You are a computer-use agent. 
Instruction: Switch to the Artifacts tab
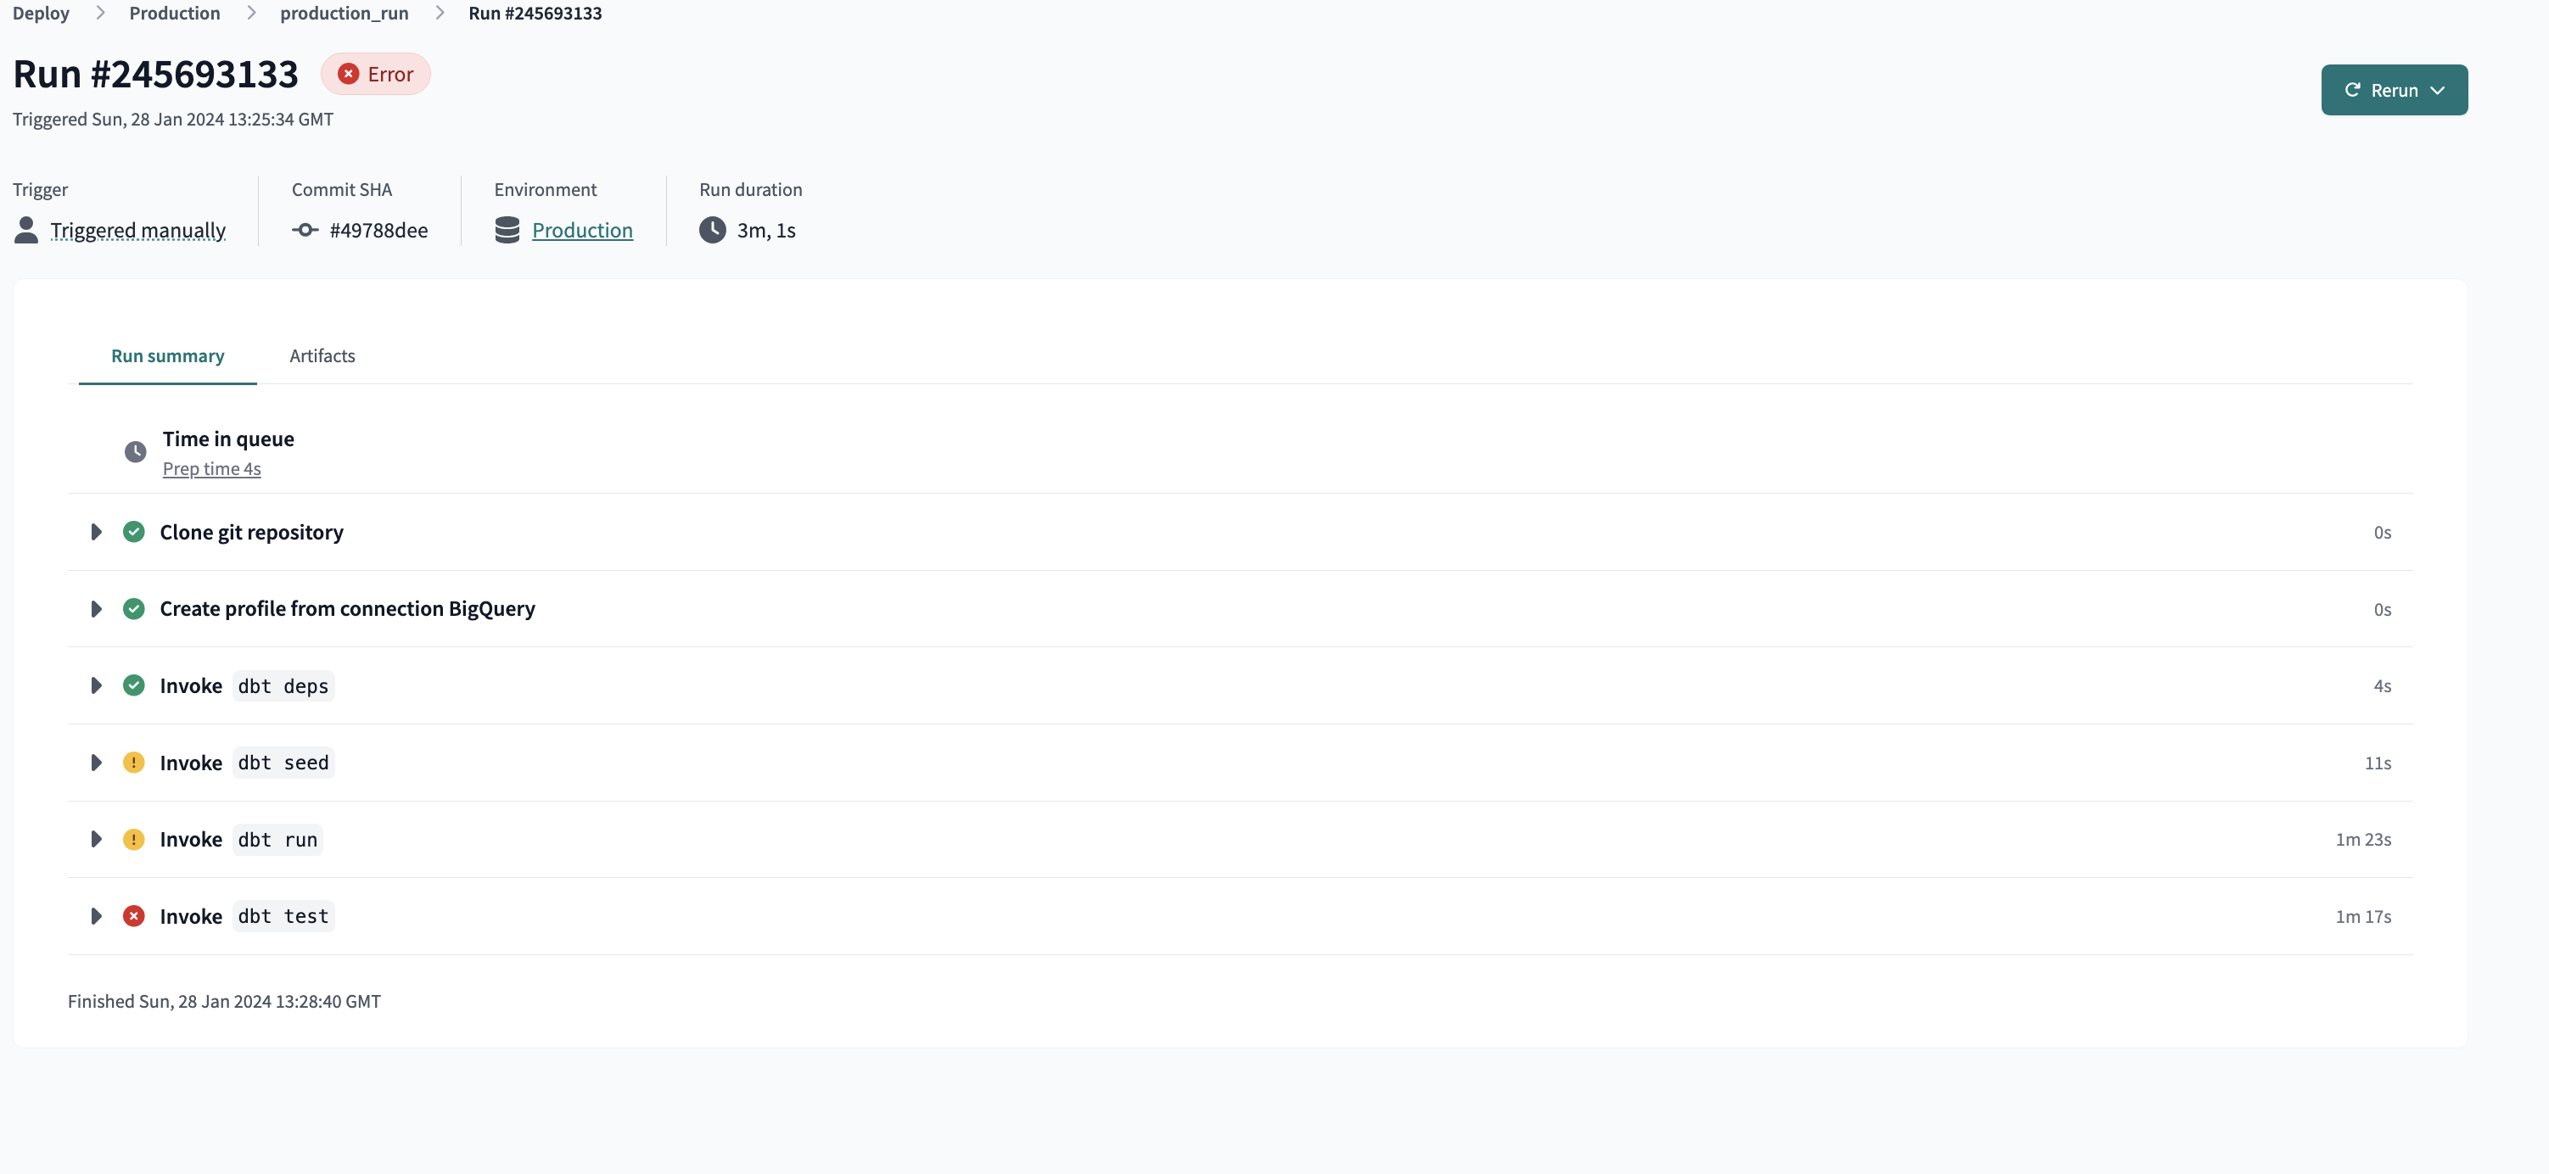322,356
